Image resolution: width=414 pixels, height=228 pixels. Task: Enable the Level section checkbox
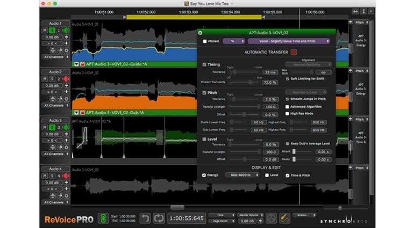coord(204,139)
